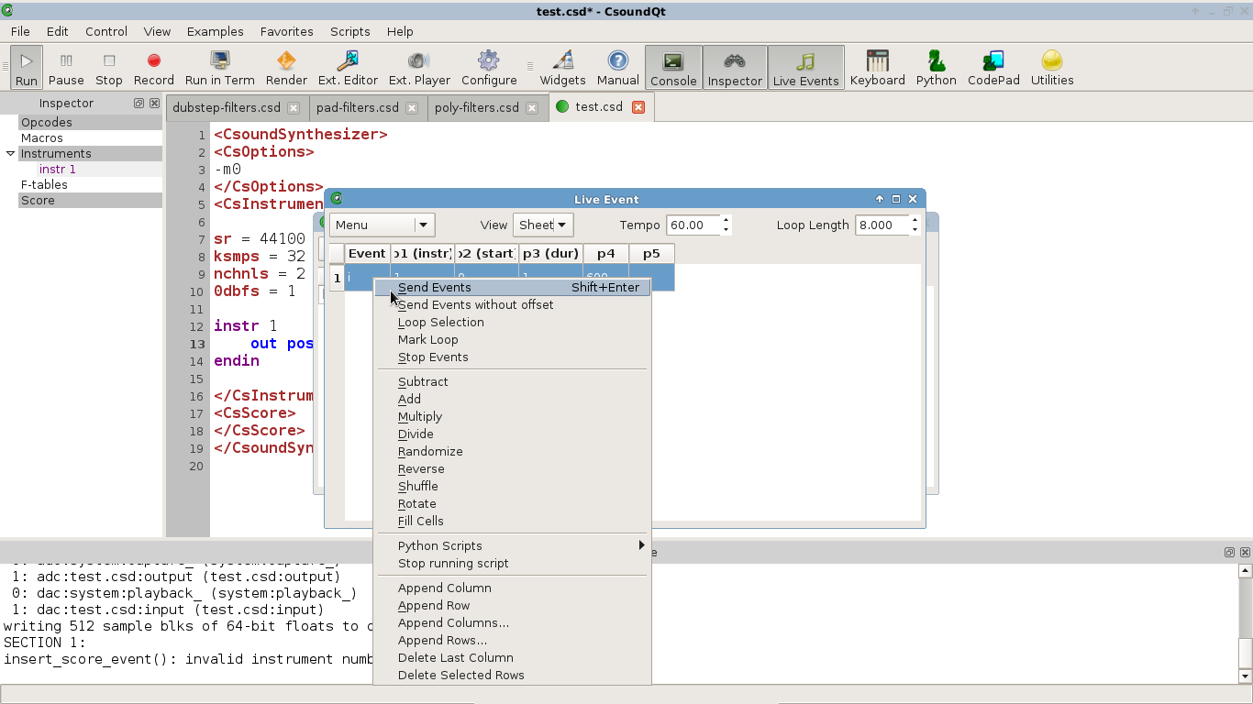The width and height of the screenshot is (1253, 704).
Task: Click the console scrollbar down arrow
Action: 1245,676
